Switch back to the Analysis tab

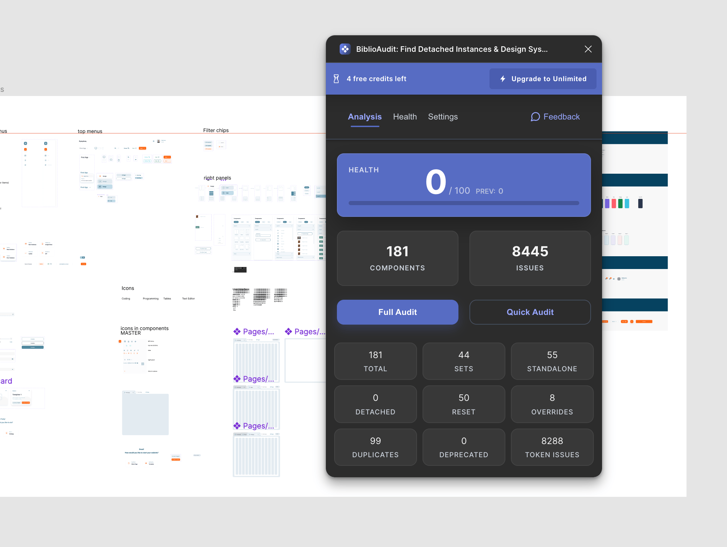[365, 117]
